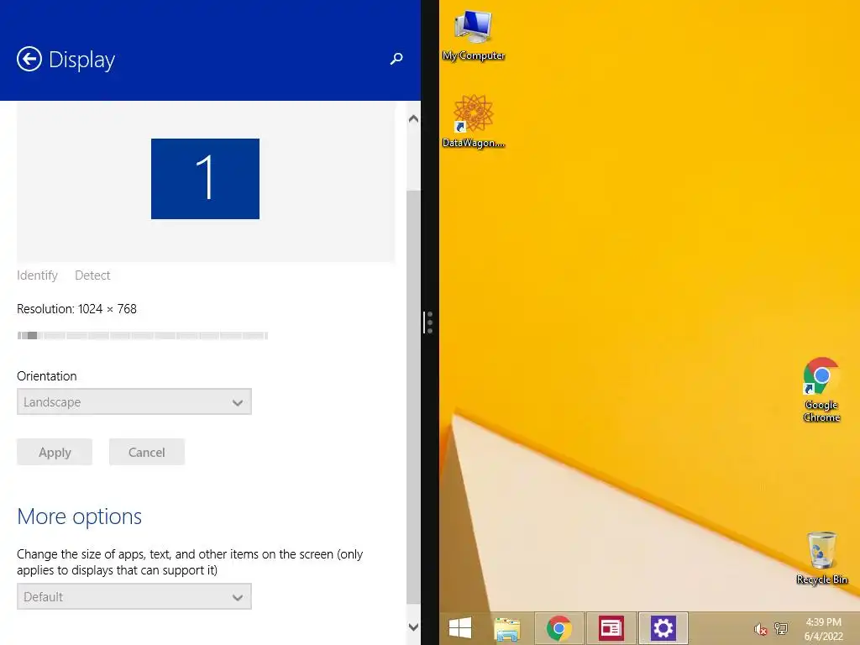The image size is (860, 645).
Task: Open the clock showing 4:39 PM
Action: tap(823, 629)
